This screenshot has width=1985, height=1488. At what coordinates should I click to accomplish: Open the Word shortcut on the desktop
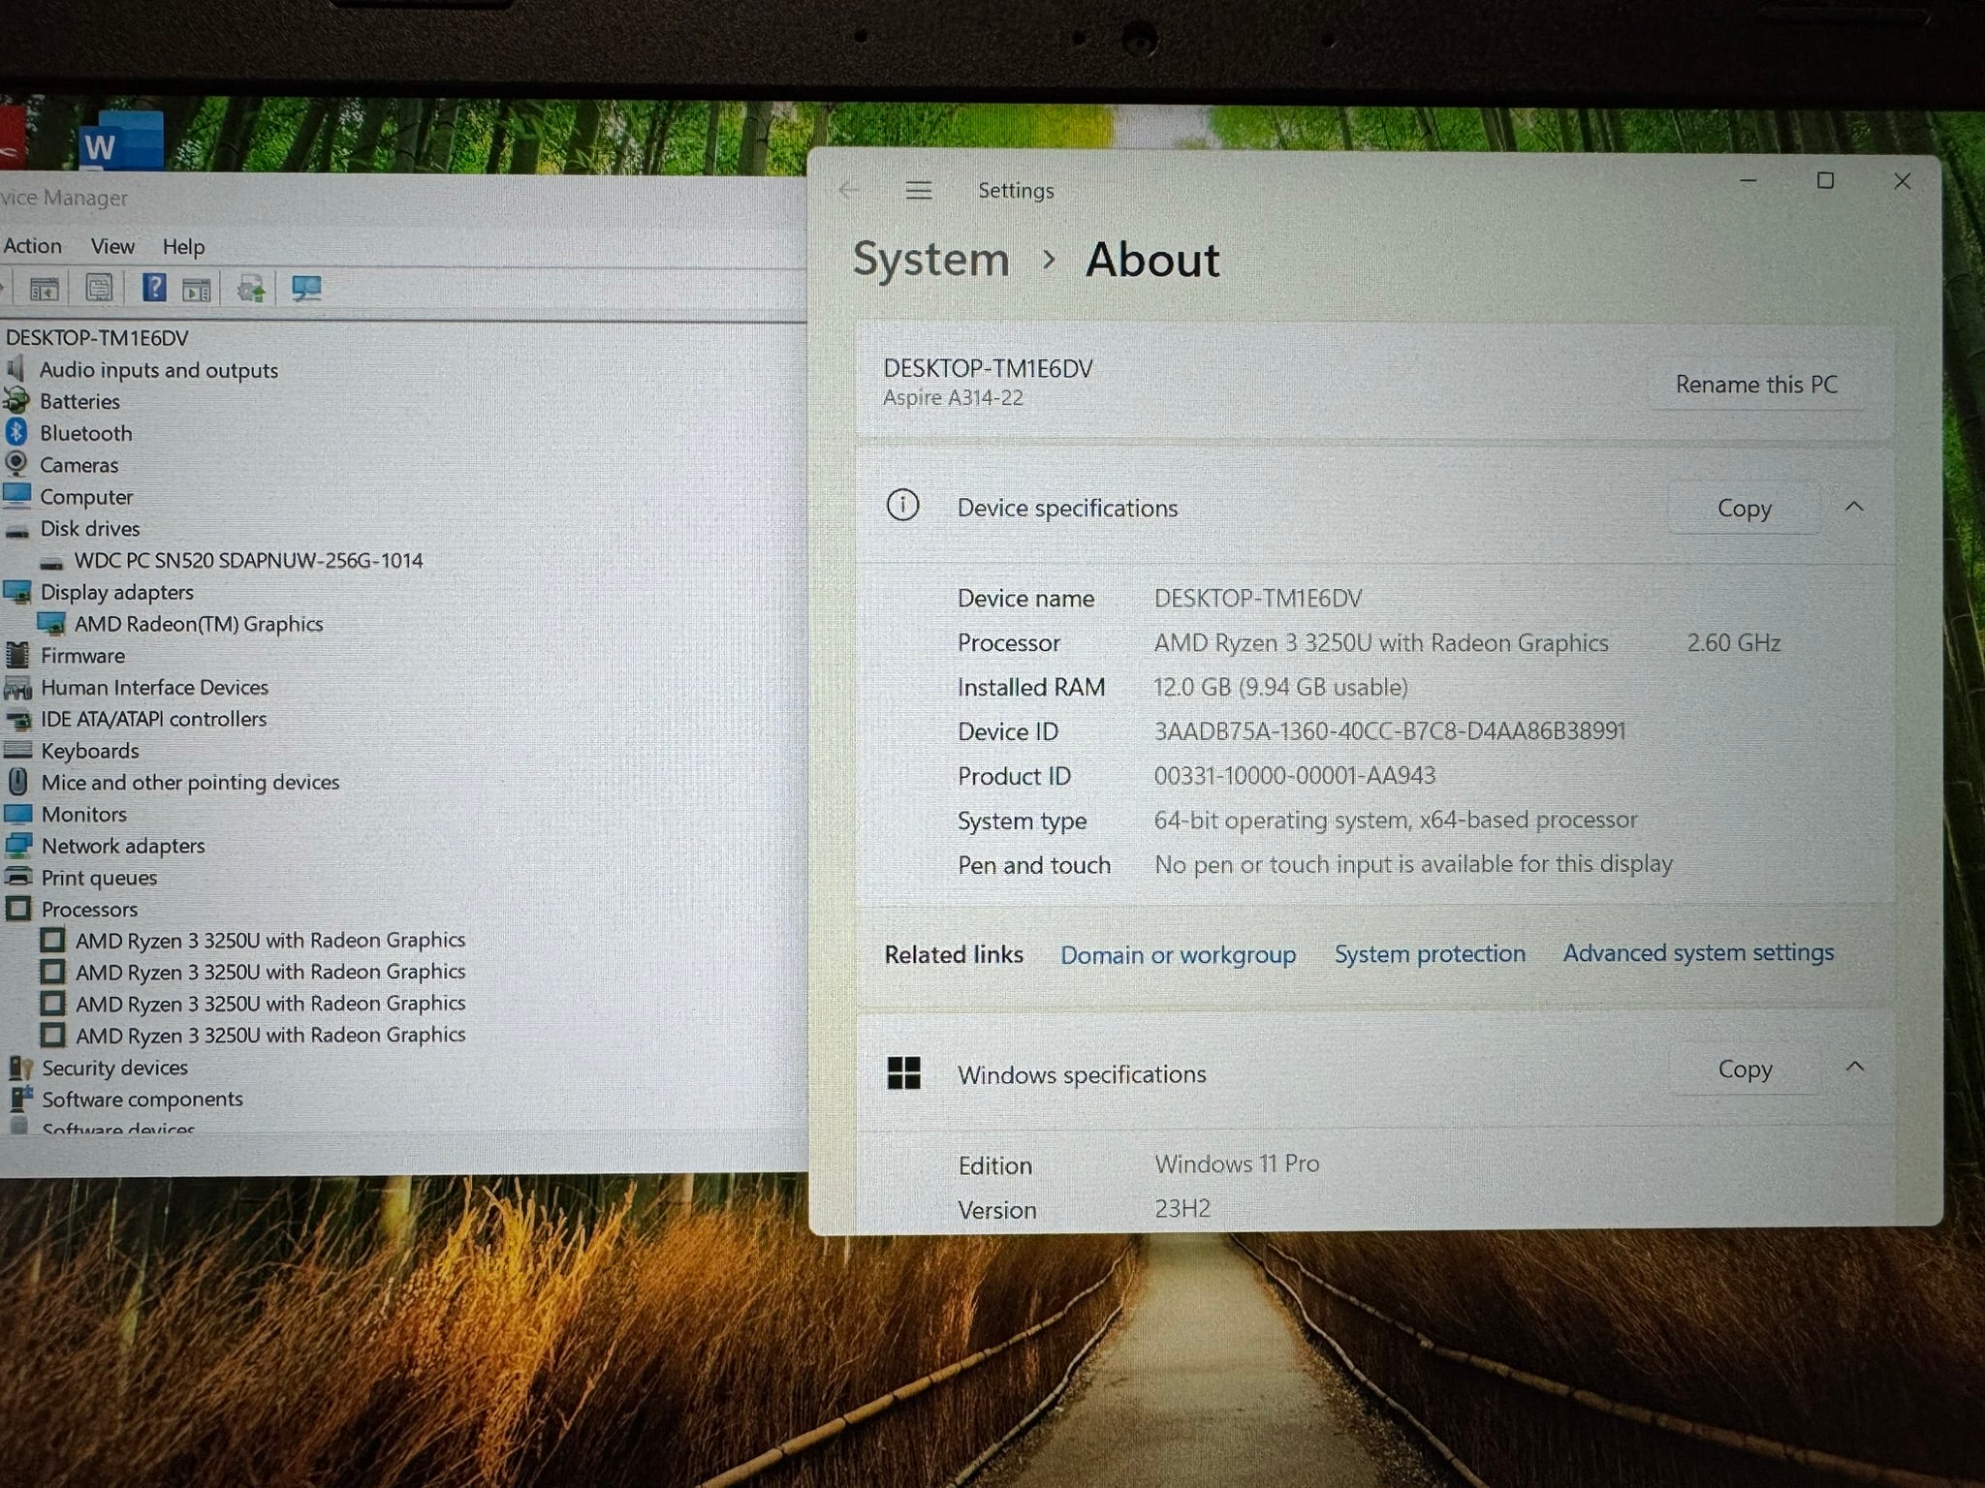(x=121, y=142)
